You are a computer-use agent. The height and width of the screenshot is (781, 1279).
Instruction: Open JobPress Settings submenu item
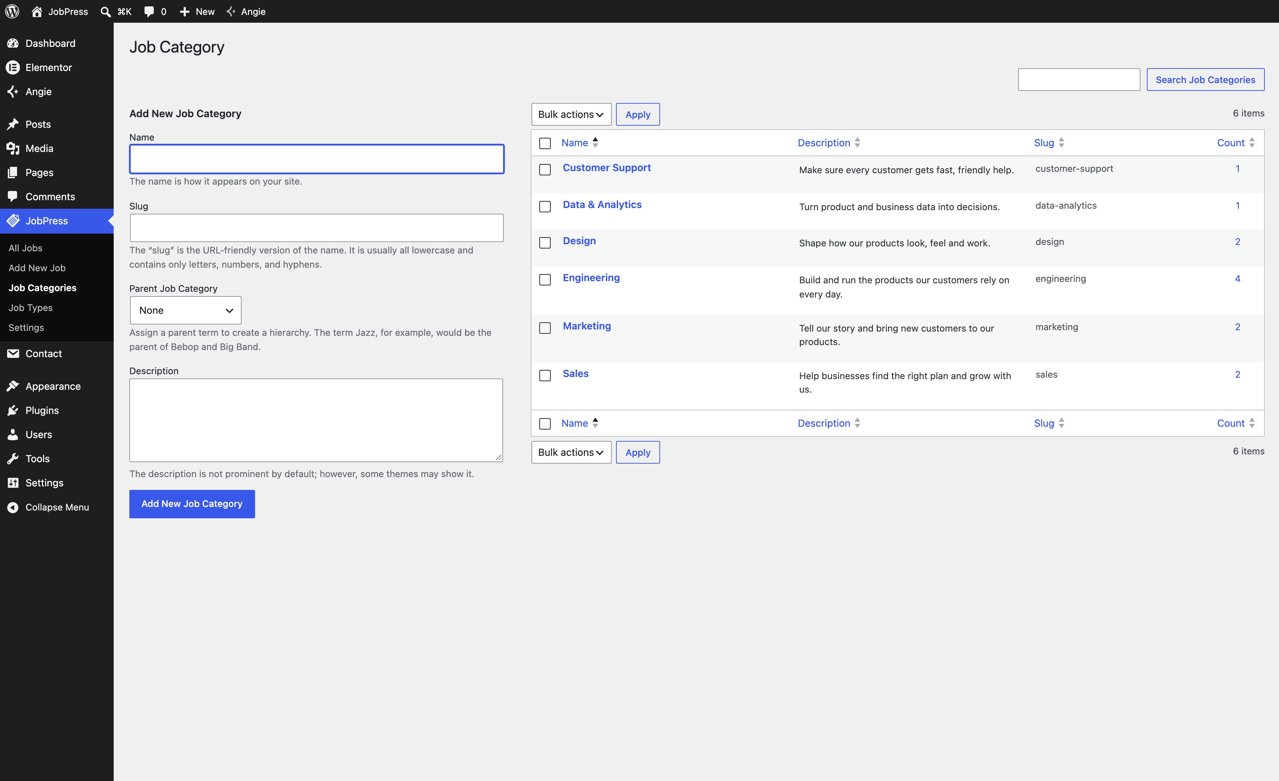[26, 327]
